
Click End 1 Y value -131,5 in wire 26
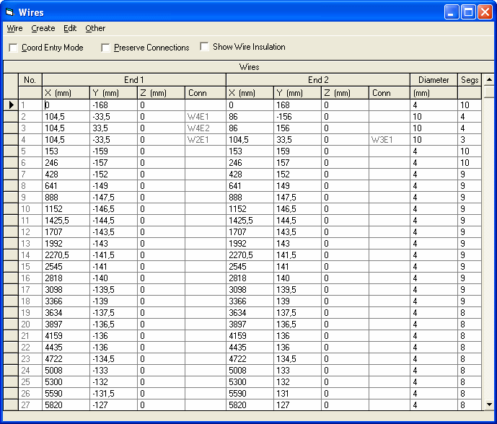[113, 394]
